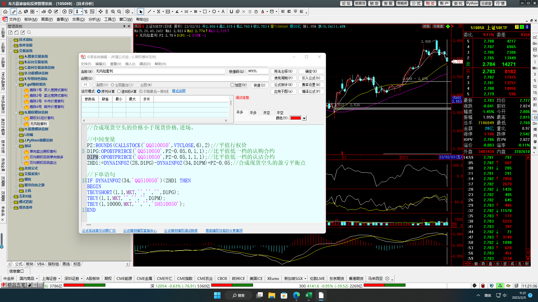This screenshot has width=538, height=302.
Task: Open the 插入(I) menu in the formula editor
Action: [x=130, y=64]
